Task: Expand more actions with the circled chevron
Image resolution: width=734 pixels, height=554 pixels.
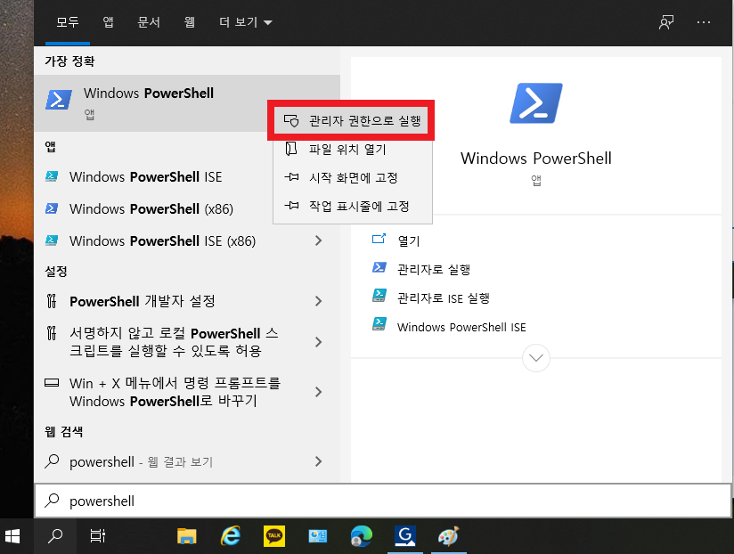Action: click(x=536, y=358)
